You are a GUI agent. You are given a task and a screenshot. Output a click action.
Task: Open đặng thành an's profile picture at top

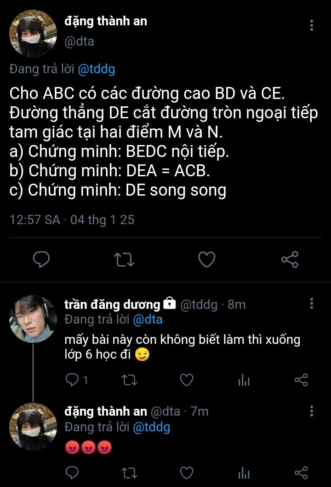coord(33,34)
